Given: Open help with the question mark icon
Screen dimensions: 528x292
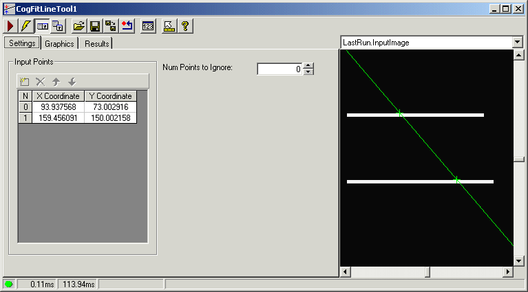Looking at the screenshot, I should [184, 26].
